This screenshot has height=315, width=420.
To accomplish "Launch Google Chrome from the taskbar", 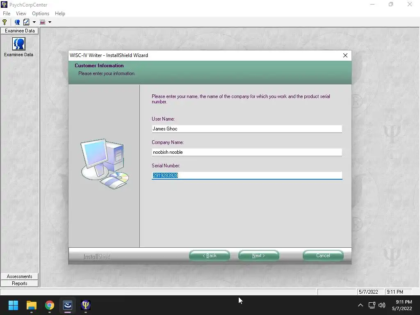I will [x=50, y=305].
